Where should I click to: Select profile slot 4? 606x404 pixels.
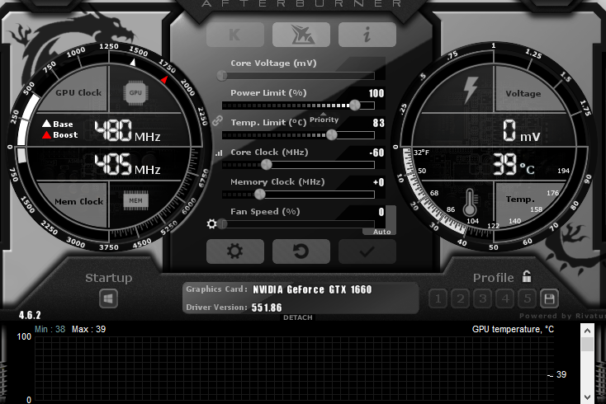[x=505, y=298]
